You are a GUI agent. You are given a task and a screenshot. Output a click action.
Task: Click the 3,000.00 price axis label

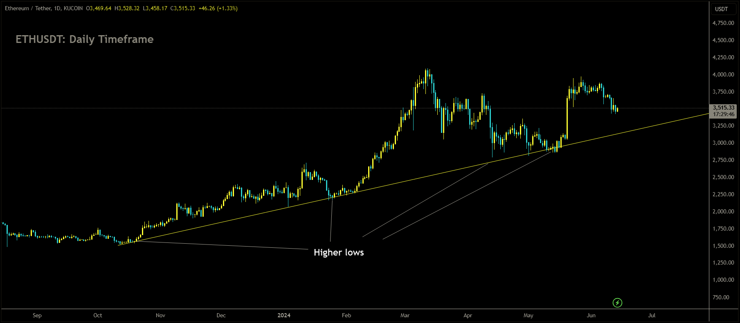coord(723,143)
